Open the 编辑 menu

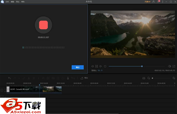coord(12,2)
